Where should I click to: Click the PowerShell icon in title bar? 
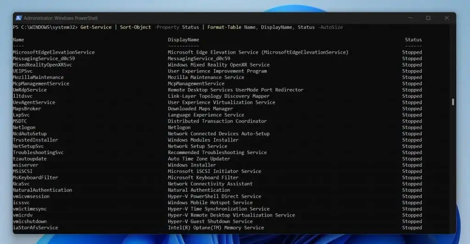click(18, 18)
